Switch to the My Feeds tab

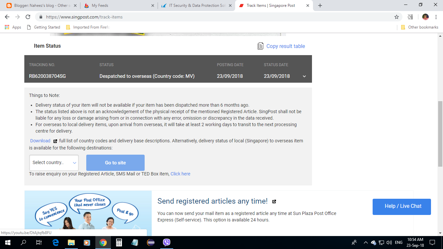(119, 6)
